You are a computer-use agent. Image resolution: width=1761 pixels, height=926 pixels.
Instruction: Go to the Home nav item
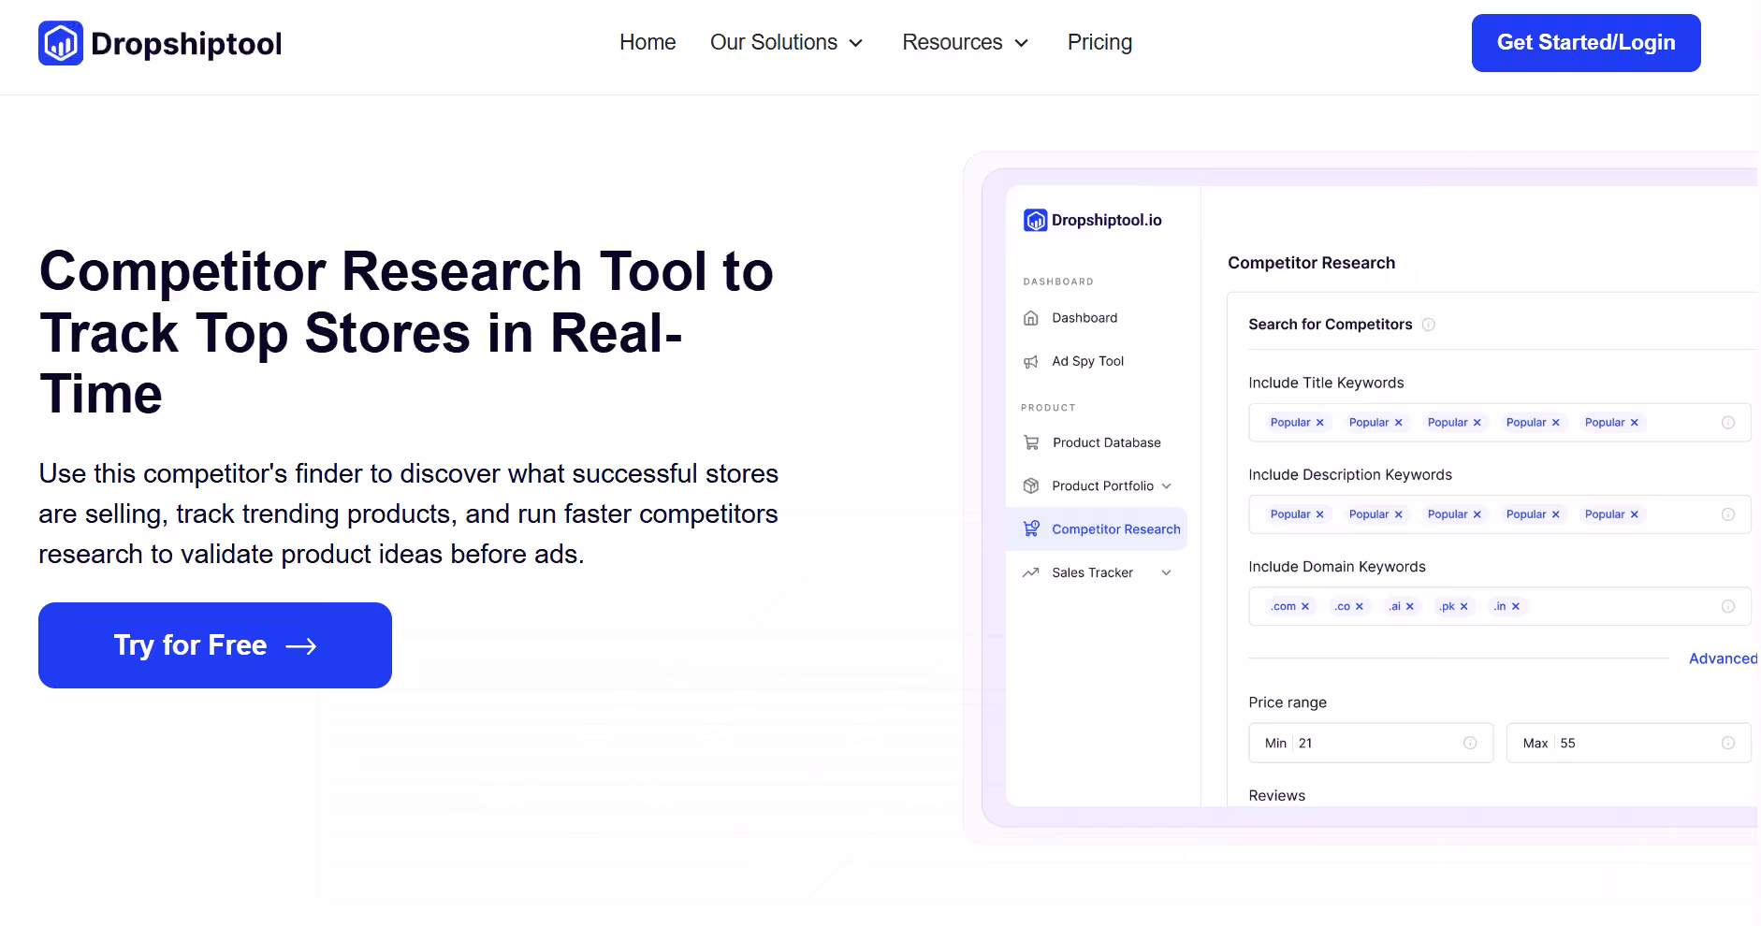[648, 42]
